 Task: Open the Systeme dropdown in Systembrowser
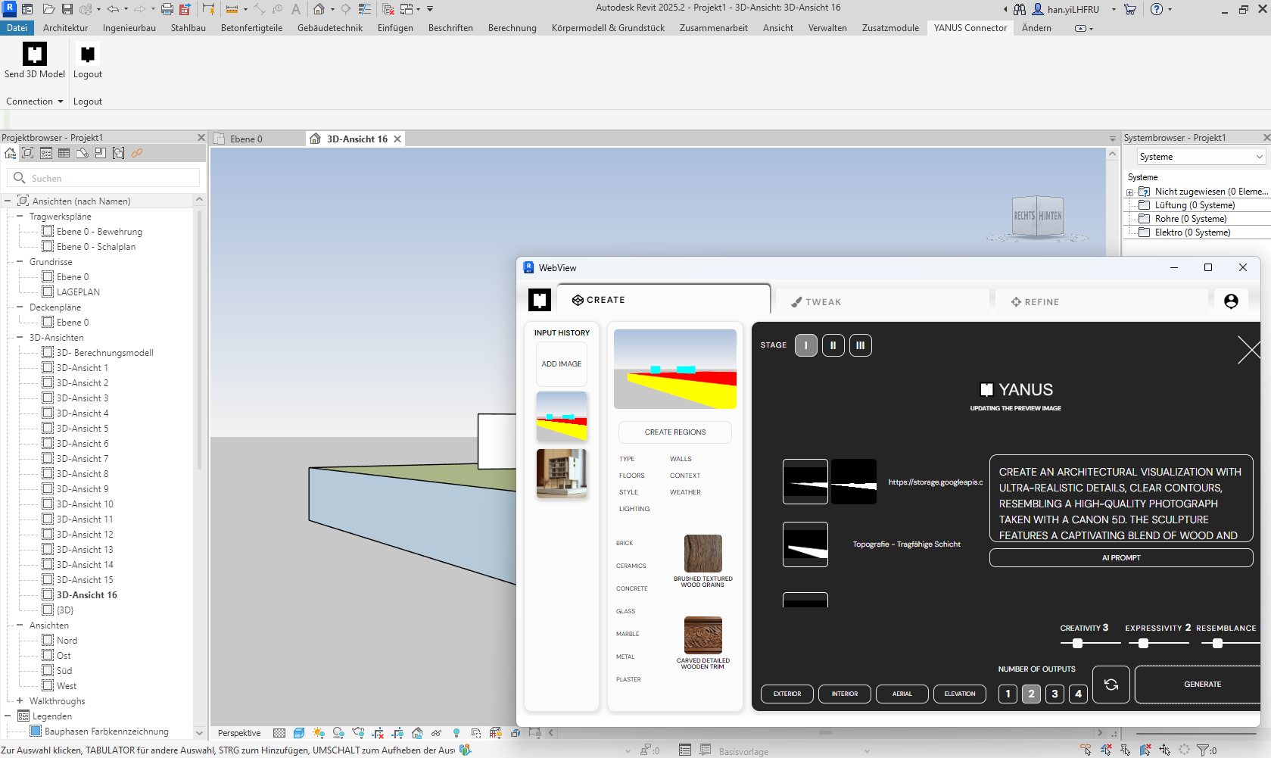click(x=1201, y=157)
